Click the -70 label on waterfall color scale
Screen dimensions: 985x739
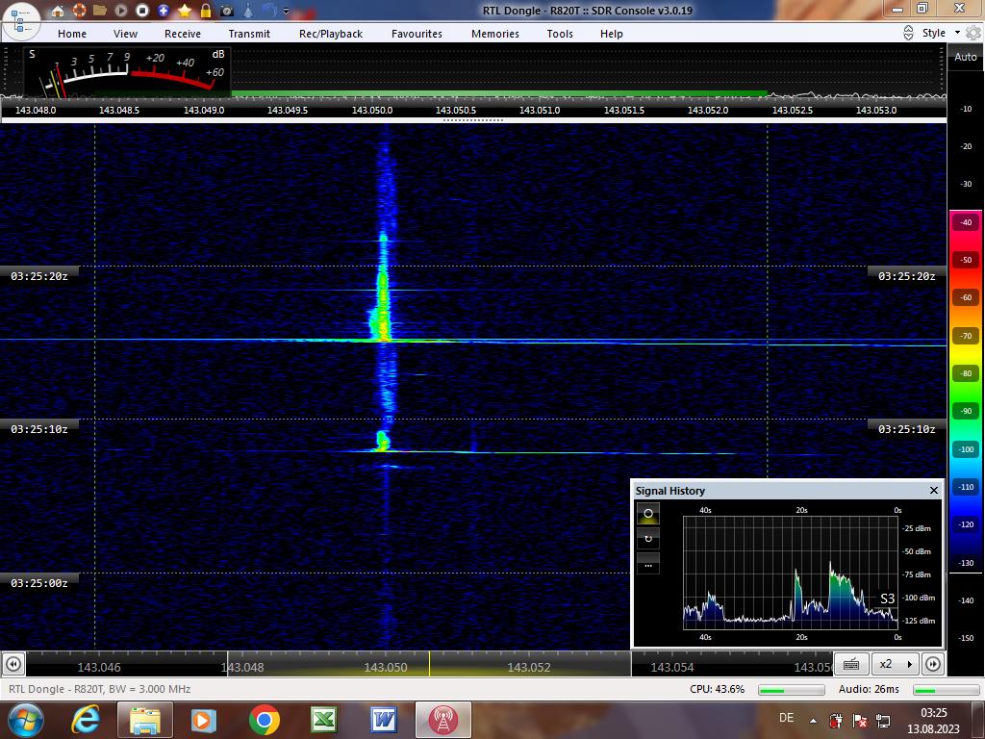tap(966, 336)
